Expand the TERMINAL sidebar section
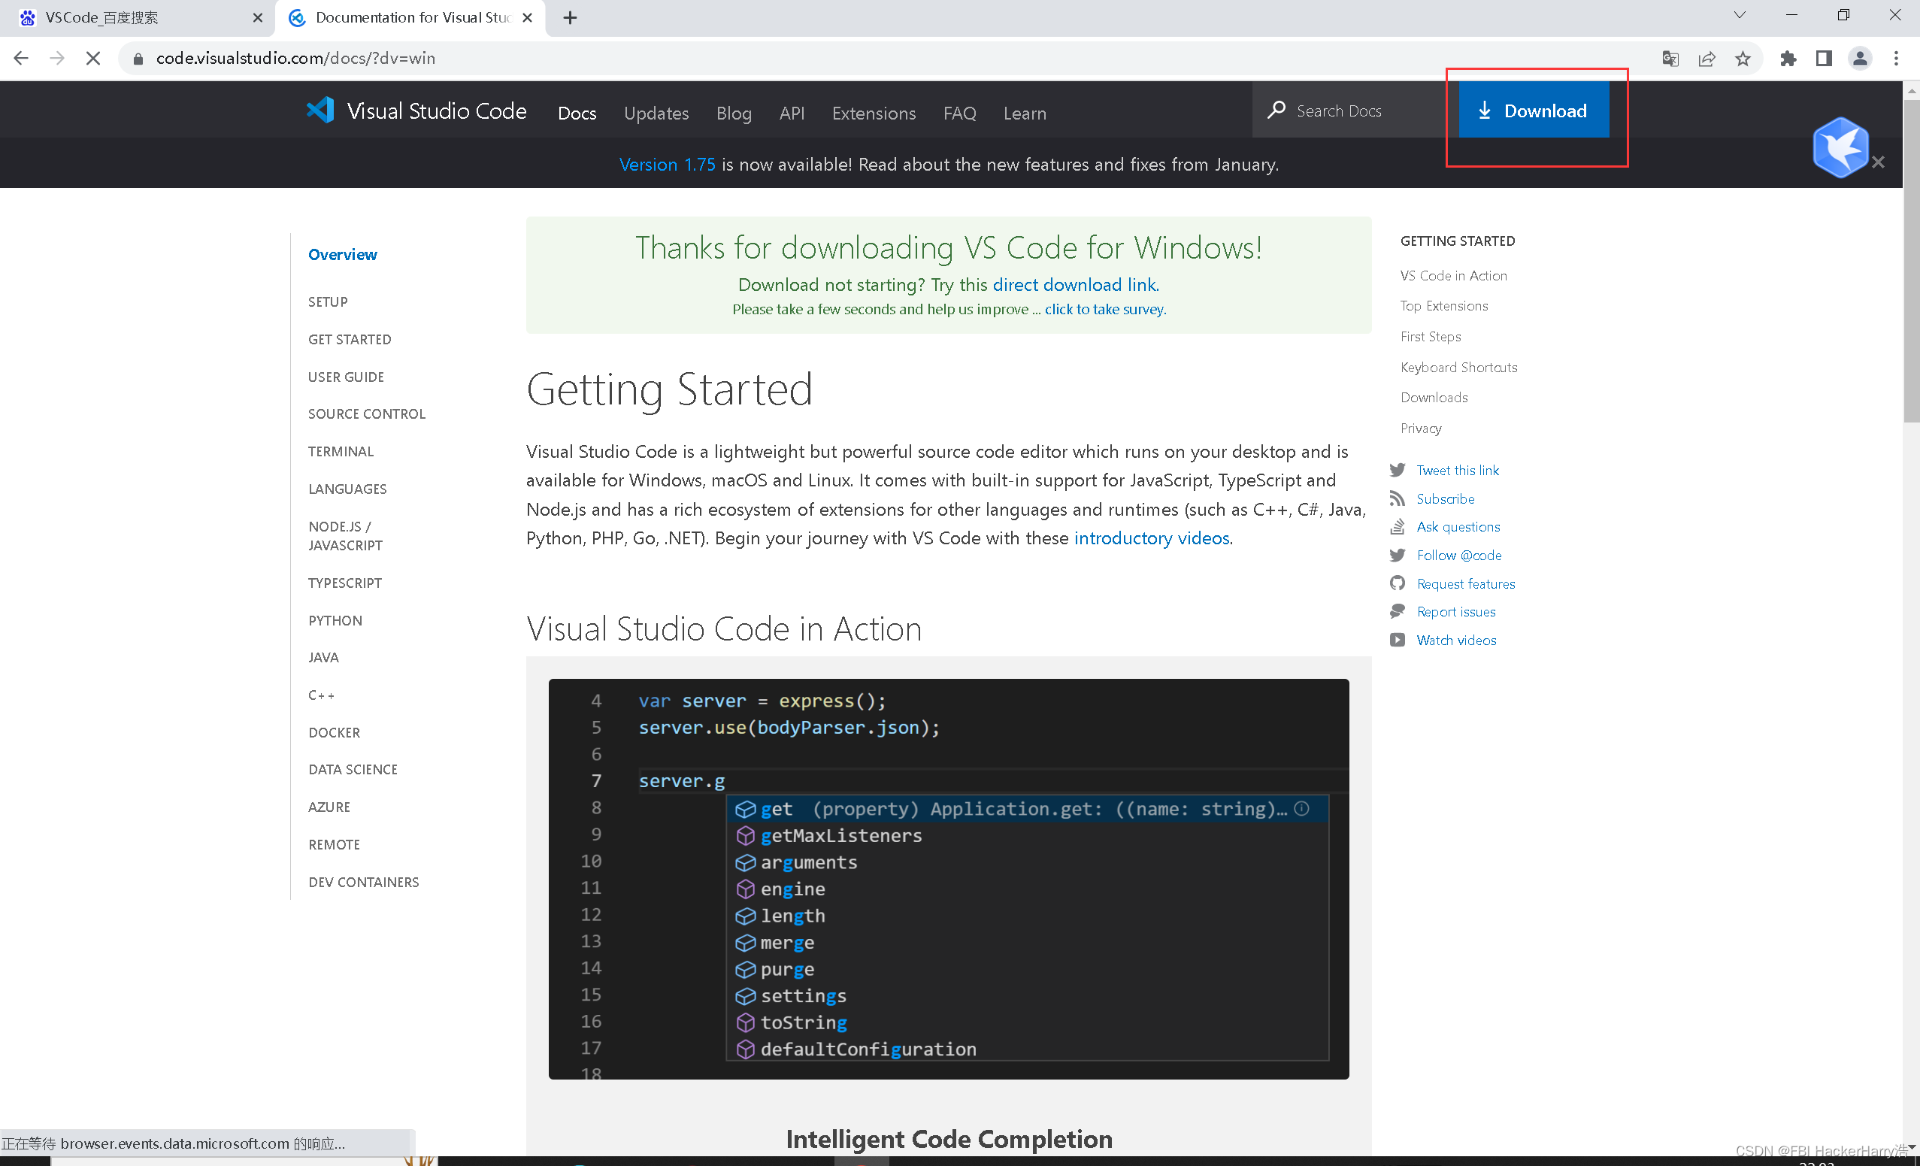The width and height of the screenshot is (1920, 1166). point(341,451)
